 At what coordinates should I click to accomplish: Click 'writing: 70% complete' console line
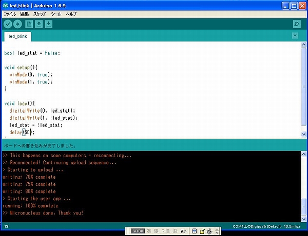(x=29, y=177)
